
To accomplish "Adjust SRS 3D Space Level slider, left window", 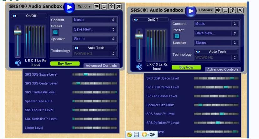I will 95,74.
